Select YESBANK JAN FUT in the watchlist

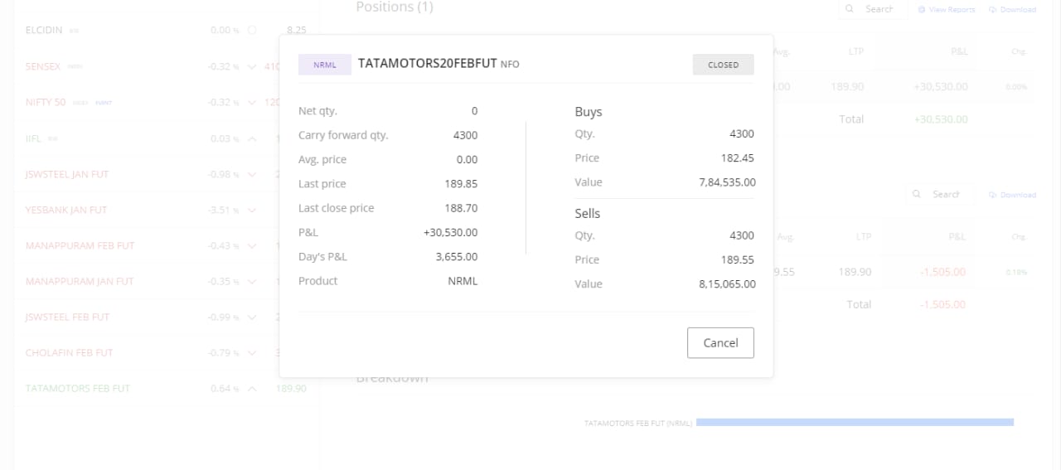(x=66, y=210)
